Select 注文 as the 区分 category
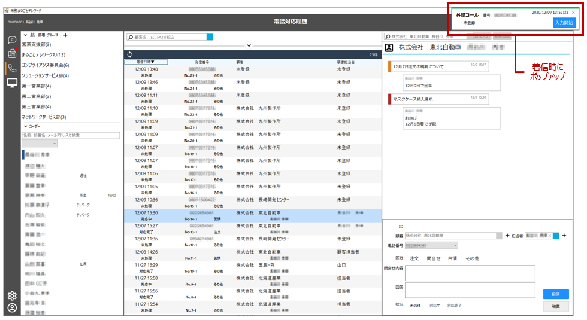587x320 pixels. [414, 258]
